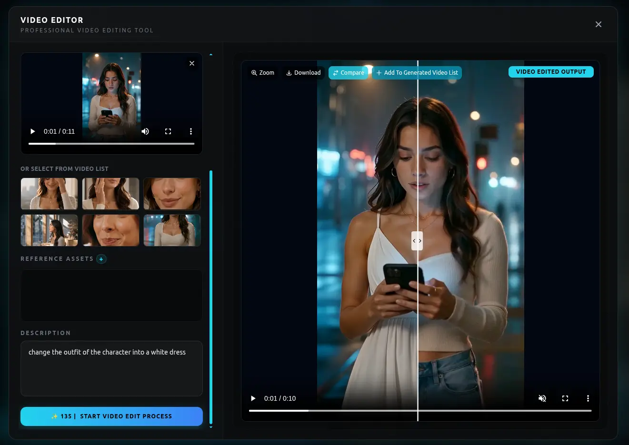This screenshot has height=445, width=629.
Task: Click the source video 0:01 / 0:11 timestamp
Action: click(59, 131)
